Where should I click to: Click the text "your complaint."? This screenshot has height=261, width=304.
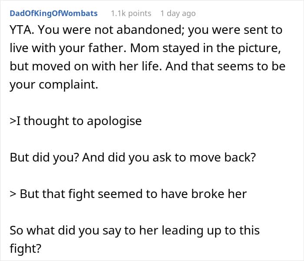[54, 85]
